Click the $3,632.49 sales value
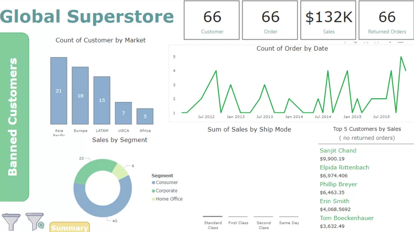The image size is (414, 232). [332, 226]
